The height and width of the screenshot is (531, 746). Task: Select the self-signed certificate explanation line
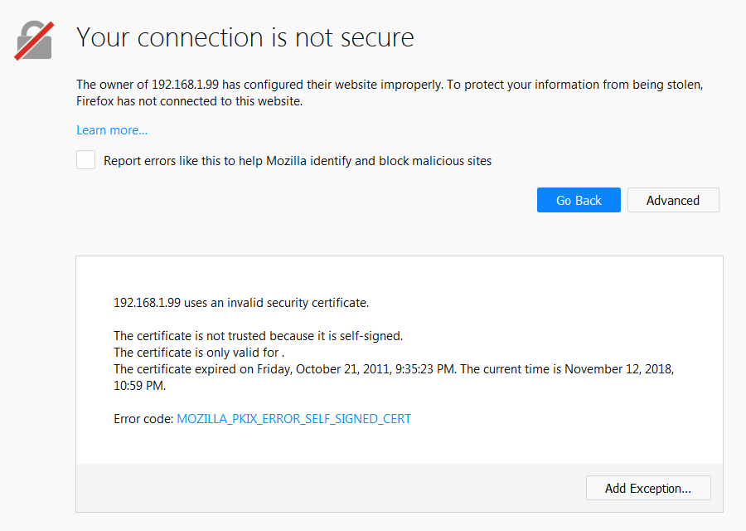pyautogui.click(x=258, y=335)
